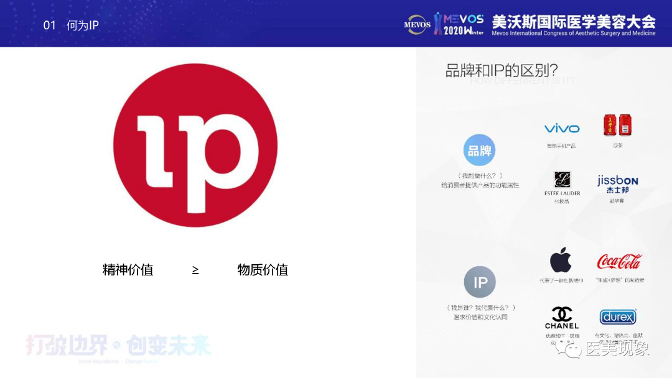Select the black Apple logo

tap(561, 260)
